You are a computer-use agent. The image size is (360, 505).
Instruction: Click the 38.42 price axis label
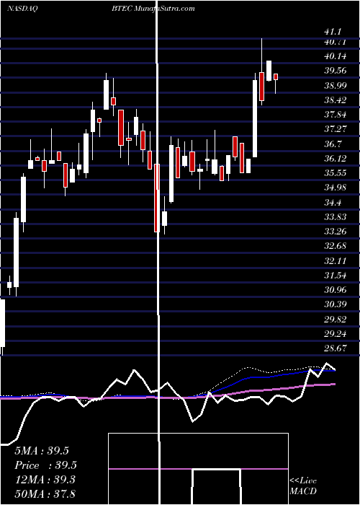coord(336,100)
